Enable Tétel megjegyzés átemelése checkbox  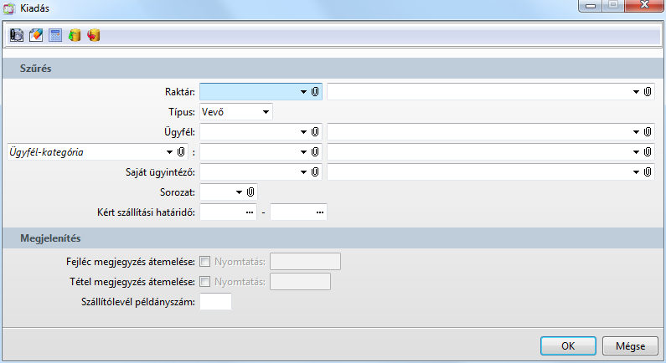204,282
